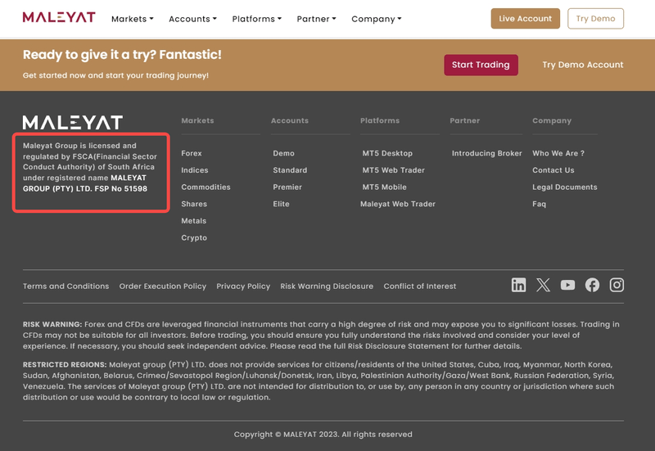This screenshot has height=451, width=655.
Task: Click the Live Account button
Action: point(525,19)
